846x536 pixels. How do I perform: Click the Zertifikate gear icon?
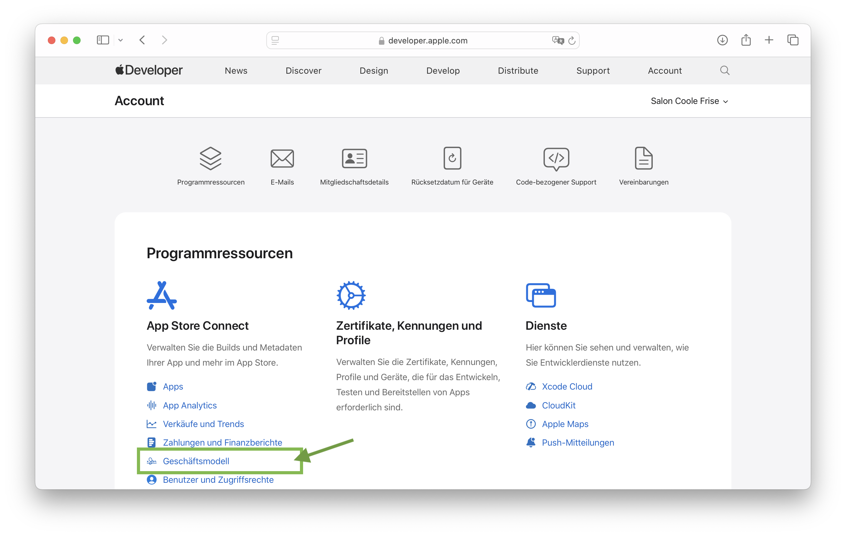coord(351,295)
